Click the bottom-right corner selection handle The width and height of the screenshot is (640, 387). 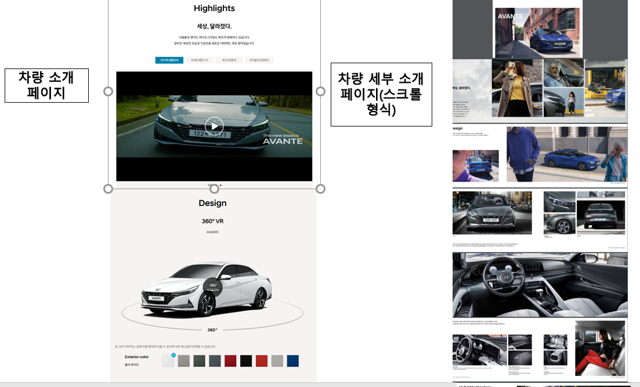point(321,189)
